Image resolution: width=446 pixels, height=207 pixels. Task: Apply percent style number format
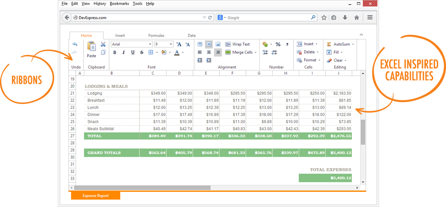[x=278, y=44]
